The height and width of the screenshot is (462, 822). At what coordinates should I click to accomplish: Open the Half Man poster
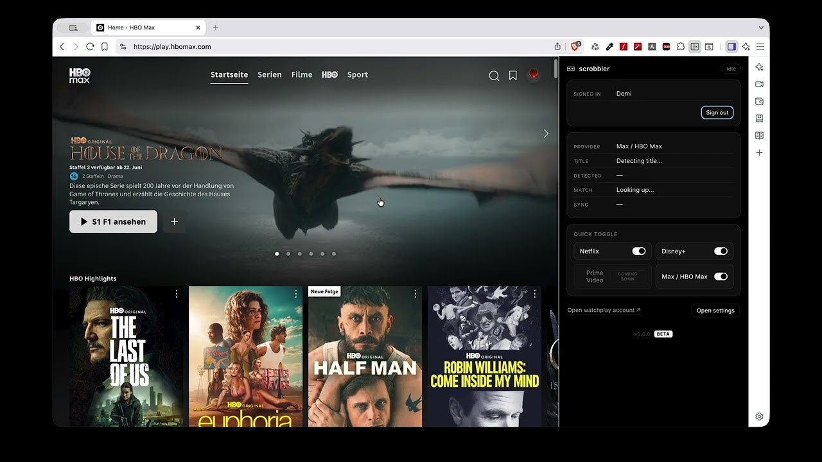click(365, 357)
